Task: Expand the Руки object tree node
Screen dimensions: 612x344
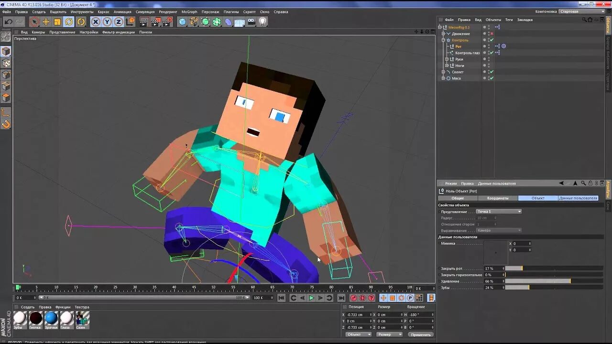Action: pyautogui.click(x=447, y=59)
